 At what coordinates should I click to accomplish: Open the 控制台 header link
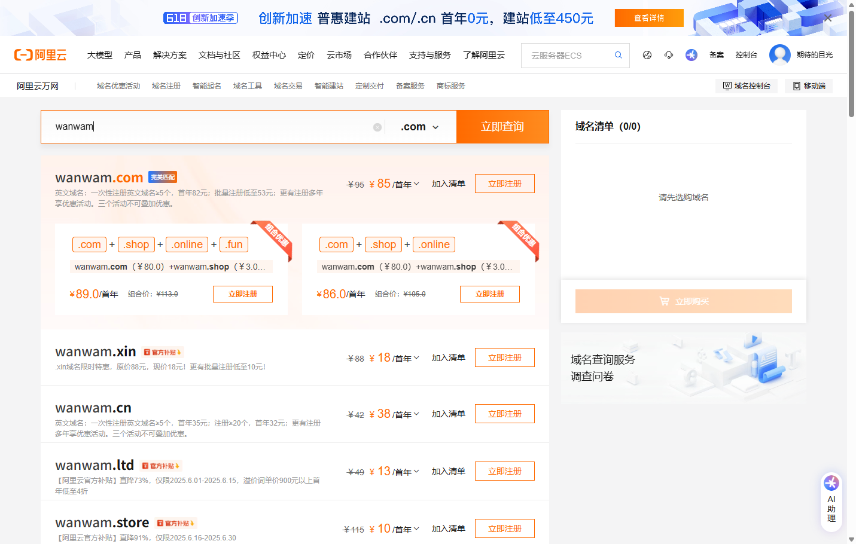pos(747,55)
